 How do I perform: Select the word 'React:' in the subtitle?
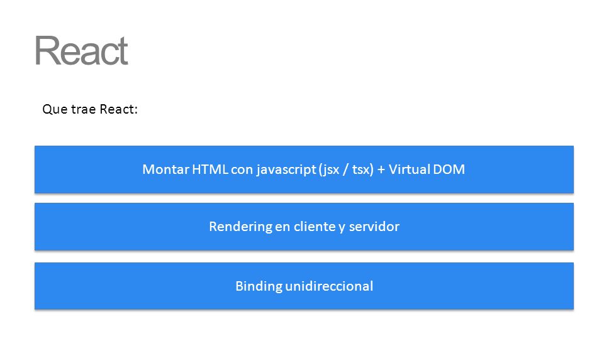coord(119,109)
